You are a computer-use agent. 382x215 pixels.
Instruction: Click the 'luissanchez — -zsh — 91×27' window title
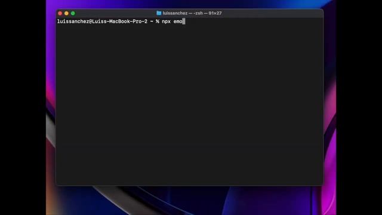click(192, 13)
